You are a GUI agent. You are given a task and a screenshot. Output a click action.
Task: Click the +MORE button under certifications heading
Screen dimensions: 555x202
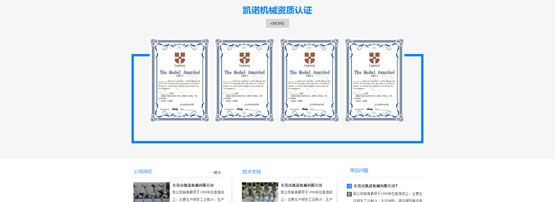pyautogui.click(x=277, y=23)
